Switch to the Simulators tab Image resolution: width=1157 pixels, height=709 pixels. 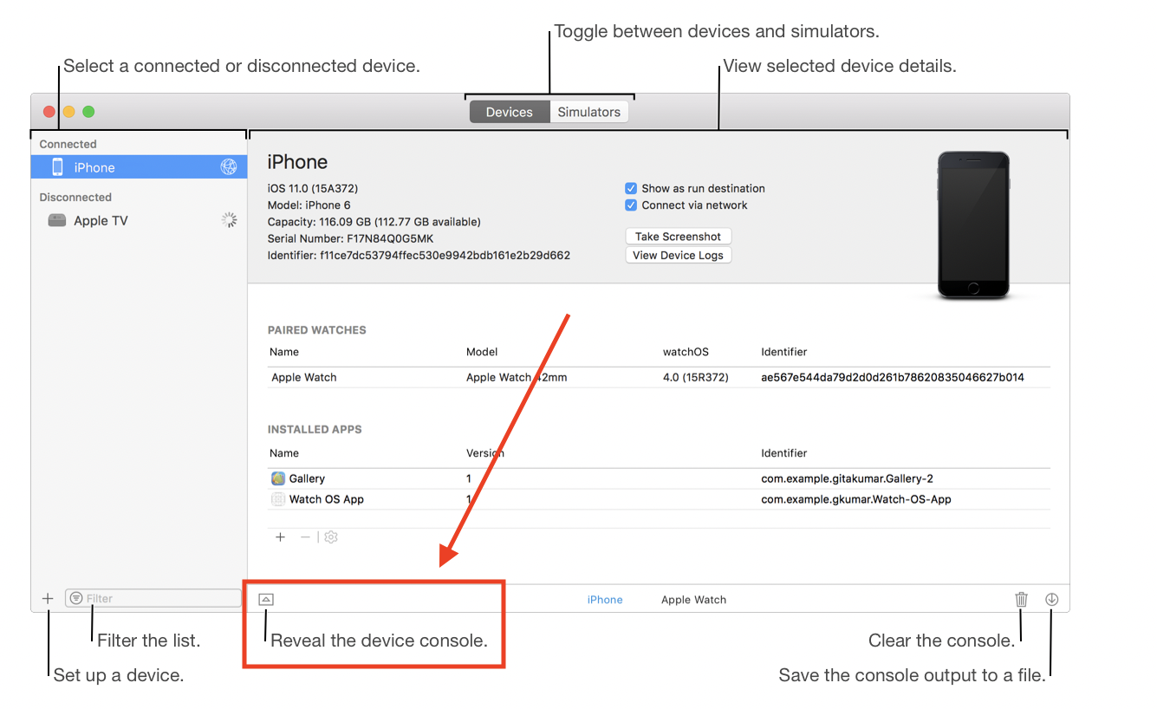pyautogui.click(x=588, y=111)
